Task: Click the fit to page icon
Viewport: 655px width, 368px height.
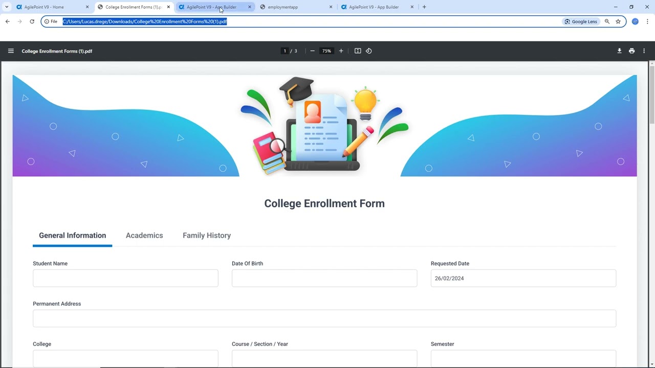Action: coord(358,51)
